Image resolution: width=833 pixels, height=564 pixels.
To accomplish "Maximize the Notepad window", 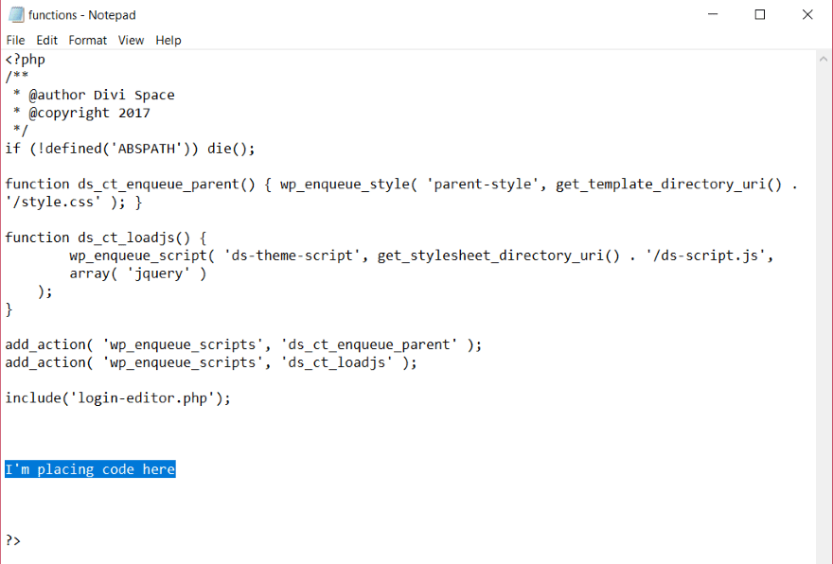I will coord(760,15).
